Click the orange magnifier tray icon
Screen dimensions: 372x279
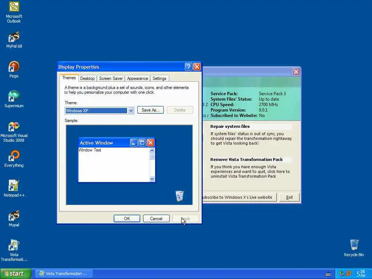(348, 274)
